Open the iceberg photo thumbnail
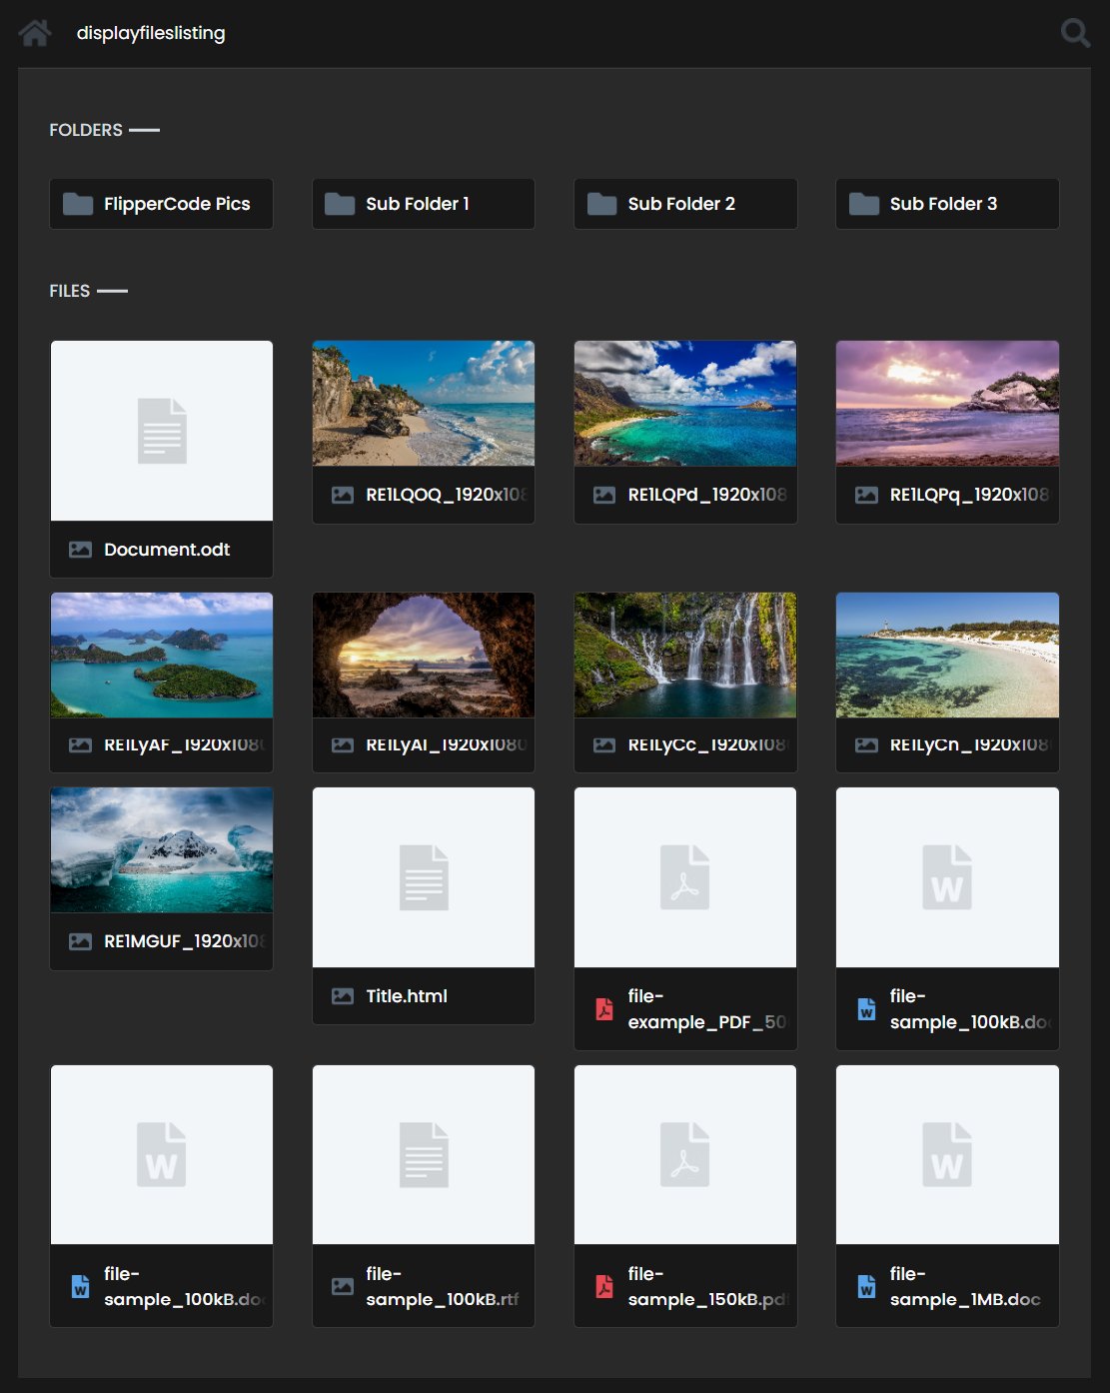Image resolution: width=1110 pixels, height=1393 pixels. 162,849
